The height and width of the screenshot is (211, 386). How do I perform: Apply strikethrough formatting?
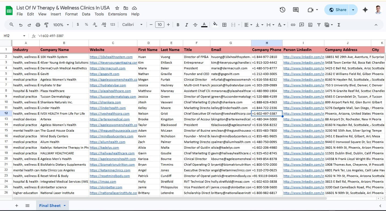[x=195, y=25]
